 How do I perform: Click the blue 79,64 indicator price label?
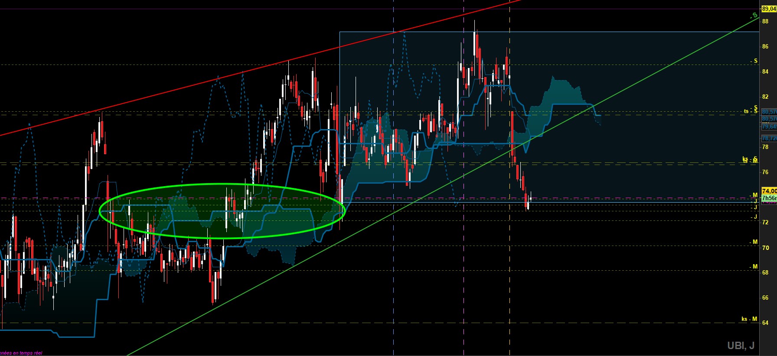click(x=769, y=126)
